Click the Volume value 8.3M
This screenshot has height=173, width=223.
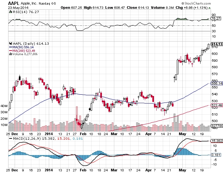tap(170, 8)
